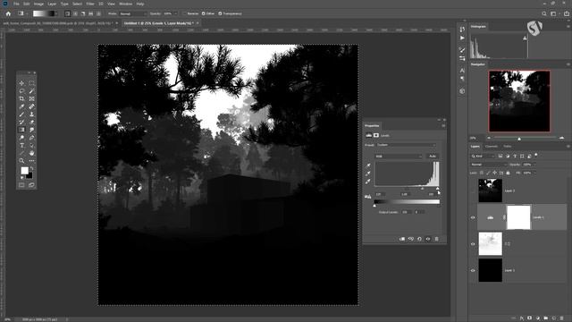Hide the Levels 1 adjustment layer

pos(473,217)
